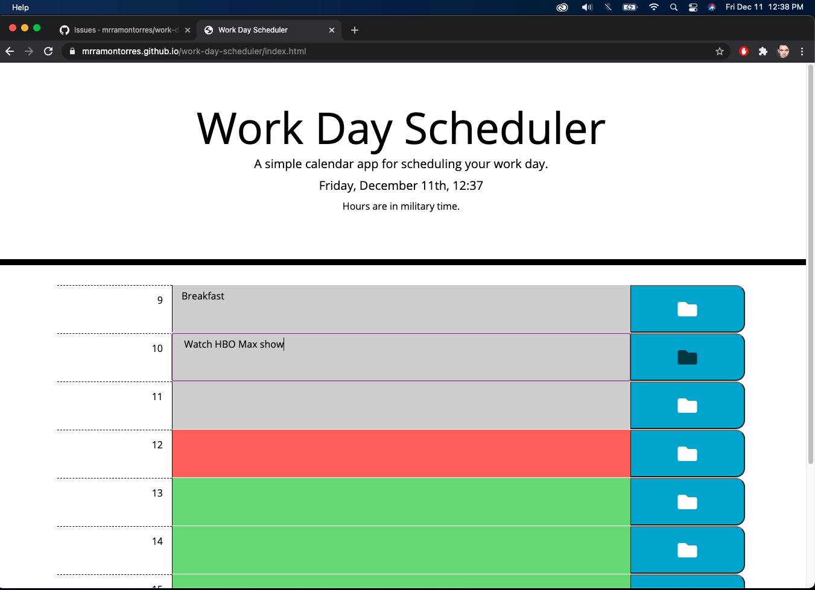Image resolution: width=815 pixels, height=590 pixels.
Task: Click the address bar URL
Action: [x=194, y=51]
